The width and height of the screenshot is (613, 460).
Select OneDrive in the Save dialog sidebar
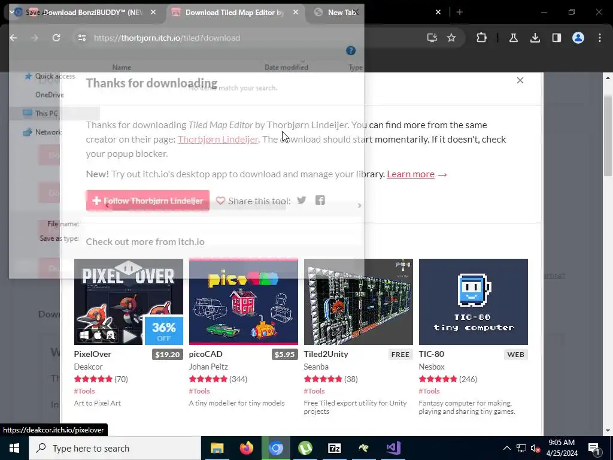pyautogui.click(x=49, y=95)
